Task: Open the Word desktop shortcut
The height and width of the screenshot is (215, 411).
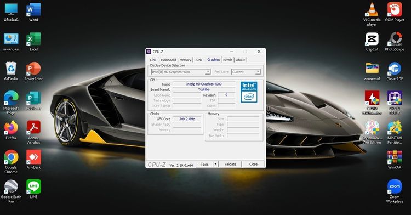Action: click(x=33, y=12)
